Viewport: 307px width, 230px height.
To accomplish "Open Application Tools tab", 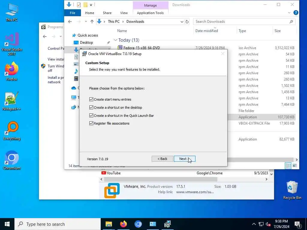I will [150, 13].
